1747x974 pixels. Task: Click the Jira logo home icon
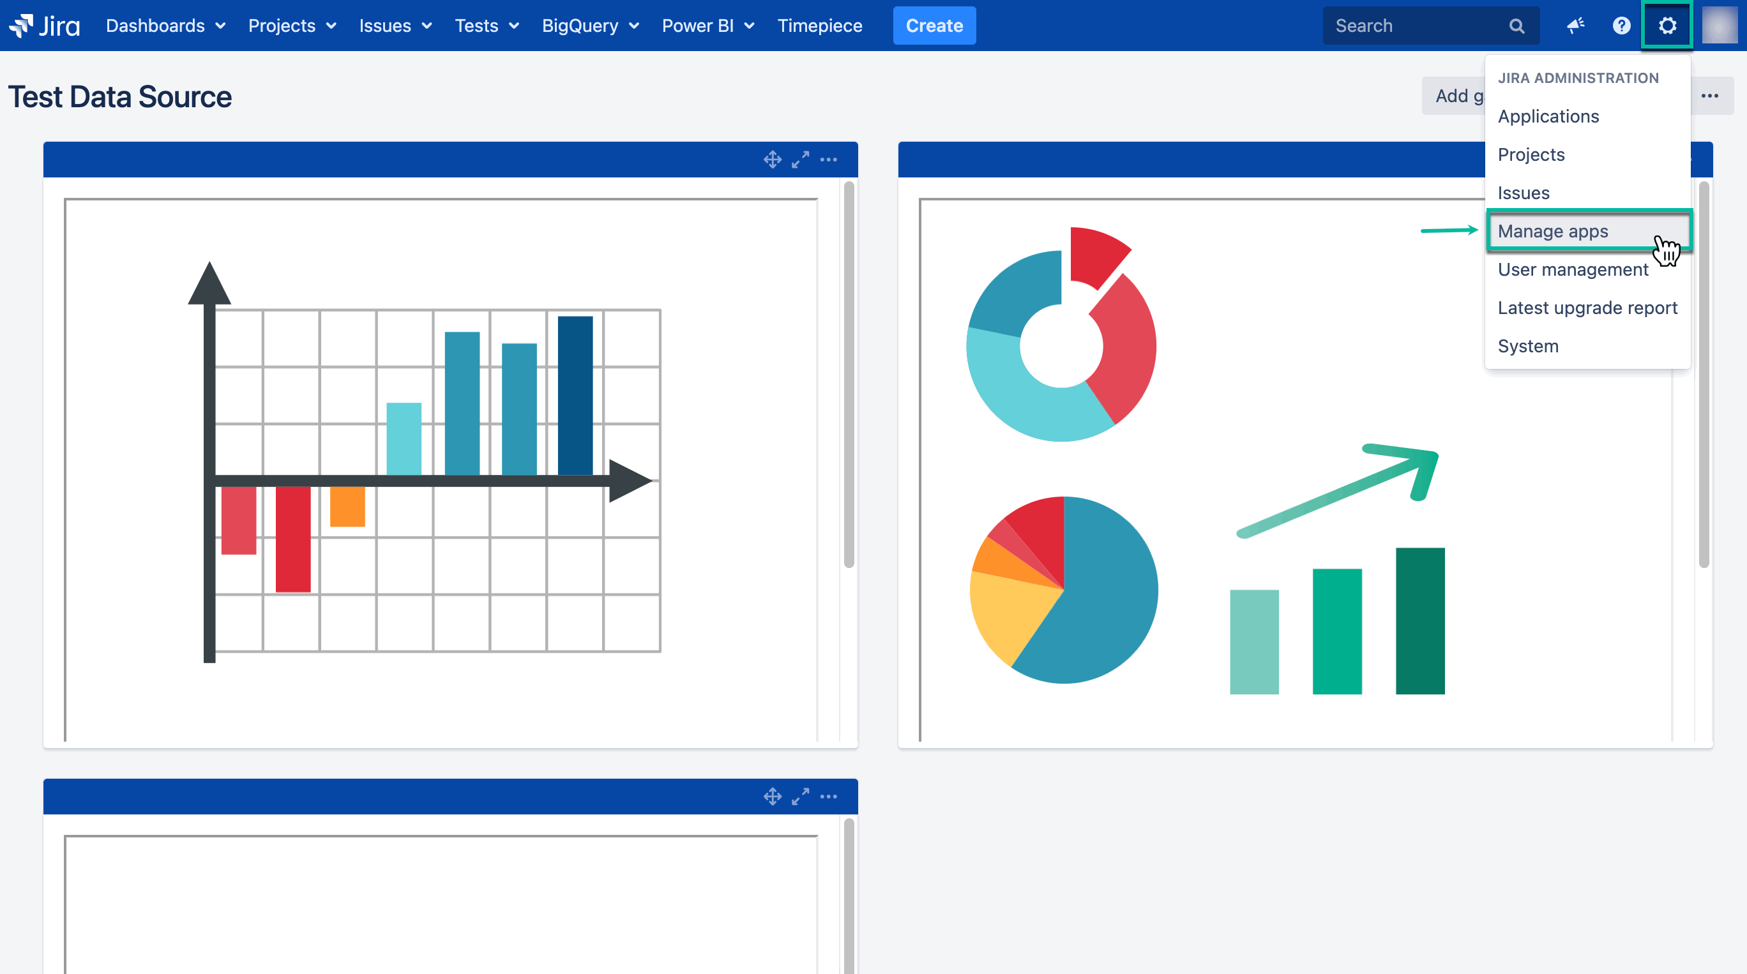pos(45,26)
